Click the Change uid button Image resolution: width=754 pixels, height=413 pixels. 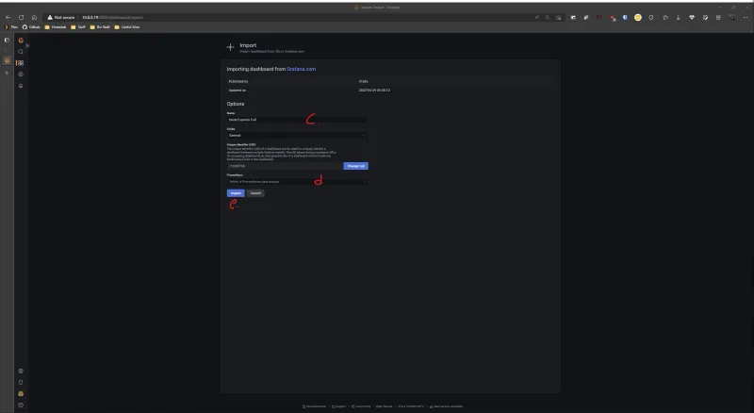pos(356,166)
